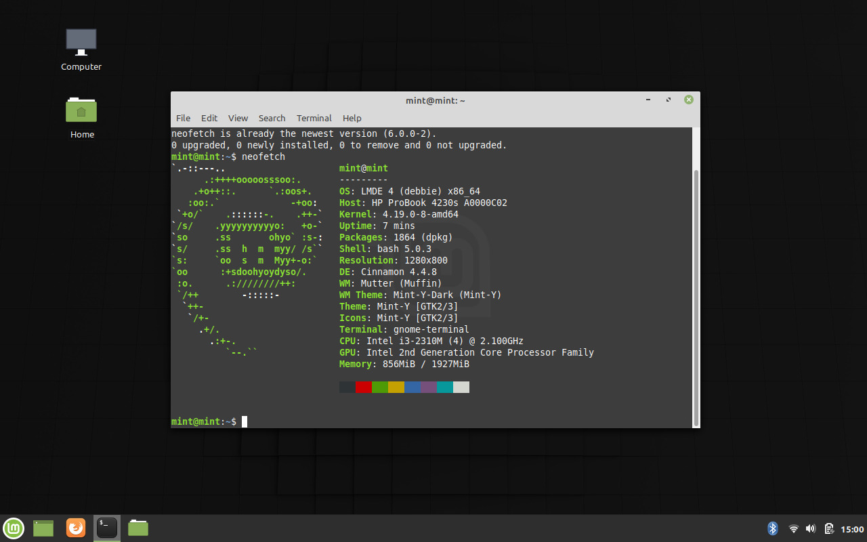Viewport: 867px width, 542px height.
Task: Open the Files manager panel icon
Action: pos(138,528)
